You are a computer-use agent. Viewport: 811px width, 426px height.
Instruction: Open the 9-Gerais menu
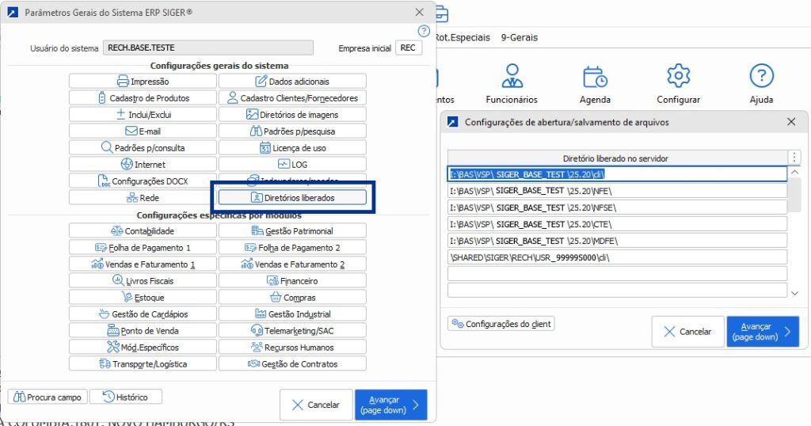519,37
